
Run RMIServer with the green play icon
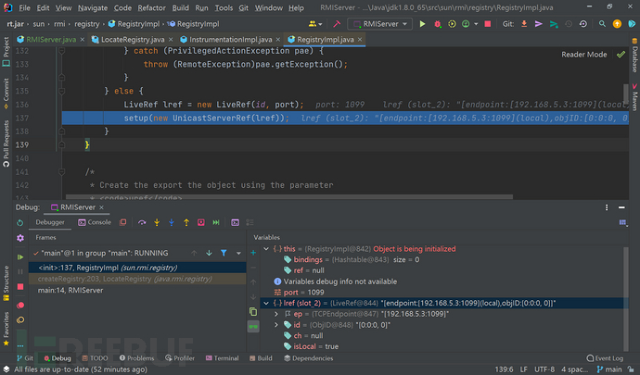422,24
